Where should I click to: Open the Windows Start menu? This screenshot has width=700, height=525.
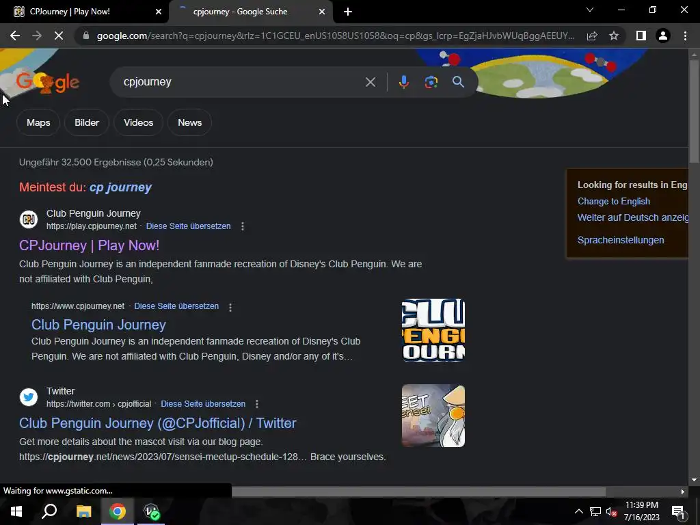click(x=16, y=511)
